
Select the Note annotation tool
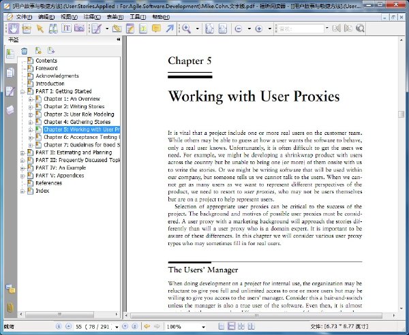(x=130, y=29)
